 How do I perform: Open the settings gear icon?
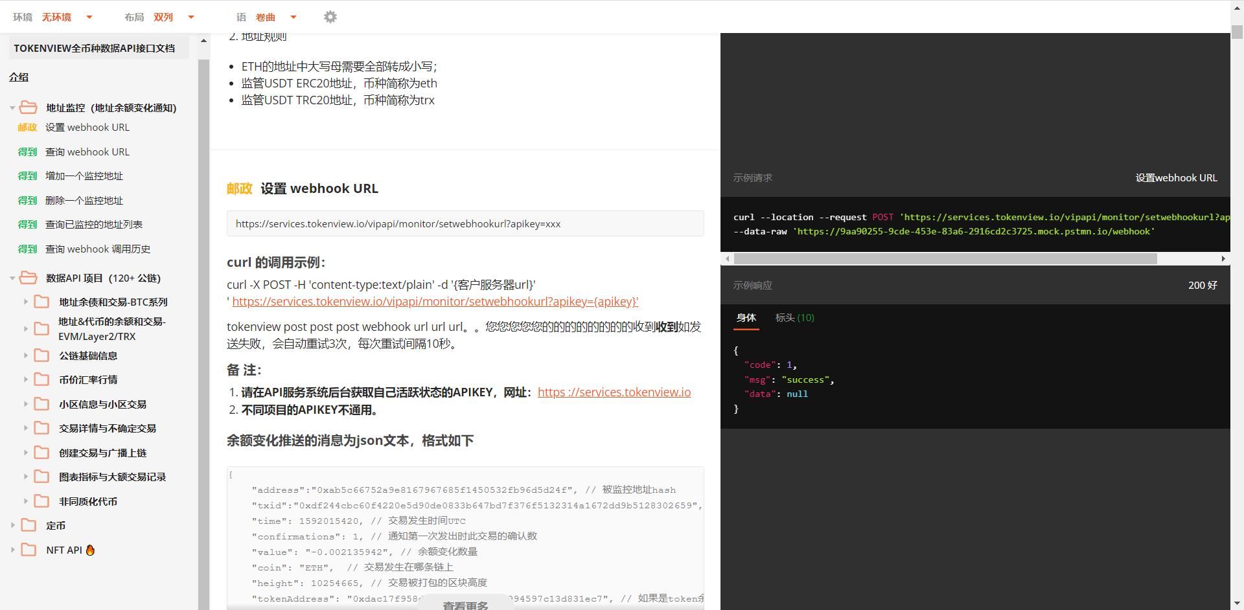pos(330,17)
